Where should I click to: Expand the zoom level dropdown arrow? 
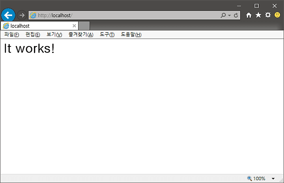(273, 179)
